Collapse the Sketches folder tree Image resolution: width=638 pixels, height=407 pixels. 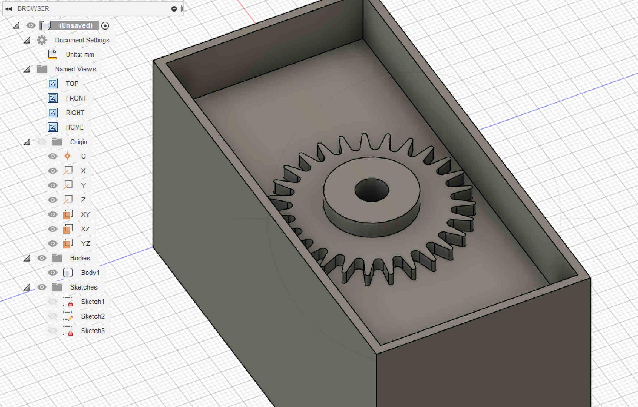coord(27,287)
